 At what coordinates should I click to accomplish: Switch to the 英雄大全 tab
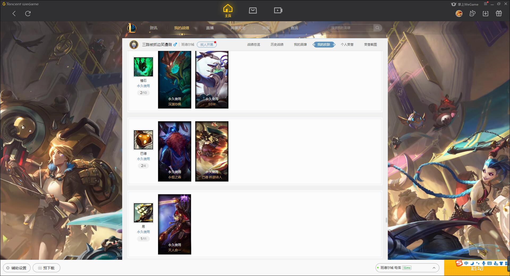point(238,28)
